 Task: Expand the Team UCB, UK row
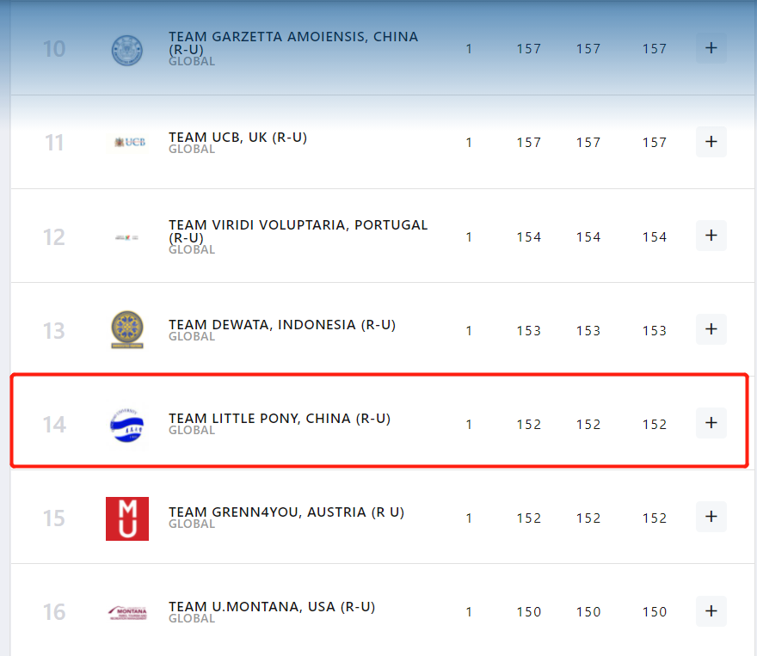711,142
